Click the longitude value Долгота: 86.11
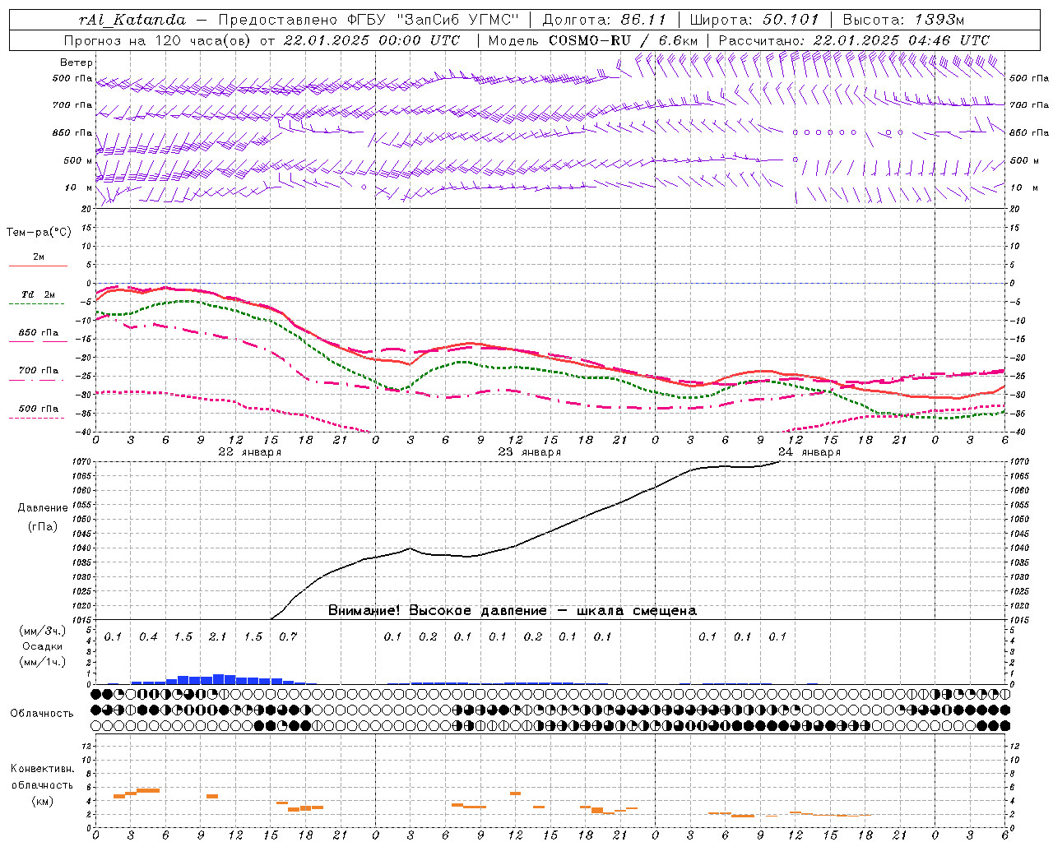 coord(605,20)
